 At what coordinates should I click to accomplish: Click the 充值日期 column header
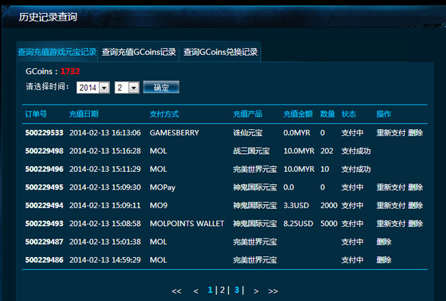point(84,114)
